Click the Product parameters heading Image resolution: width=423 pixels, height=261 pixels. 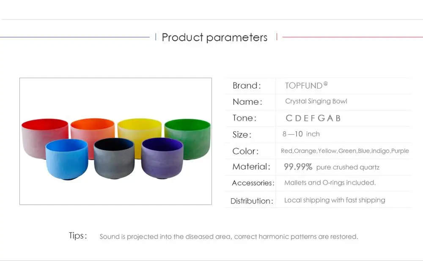point(214,37)
